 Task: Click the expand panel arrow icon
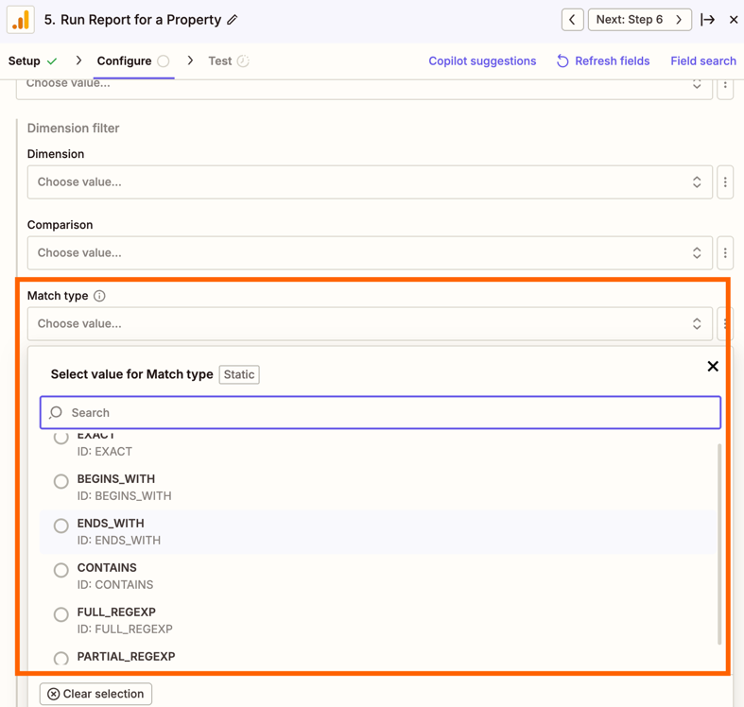pos(707,20)
